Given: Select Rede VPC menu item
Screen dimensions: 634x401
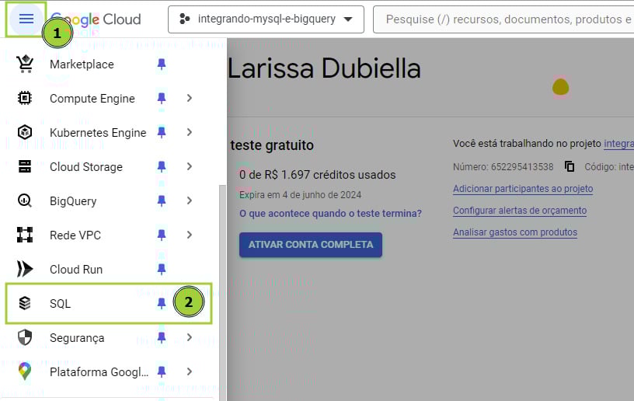Looking at the screenshot, I should (x=75, y=235).
